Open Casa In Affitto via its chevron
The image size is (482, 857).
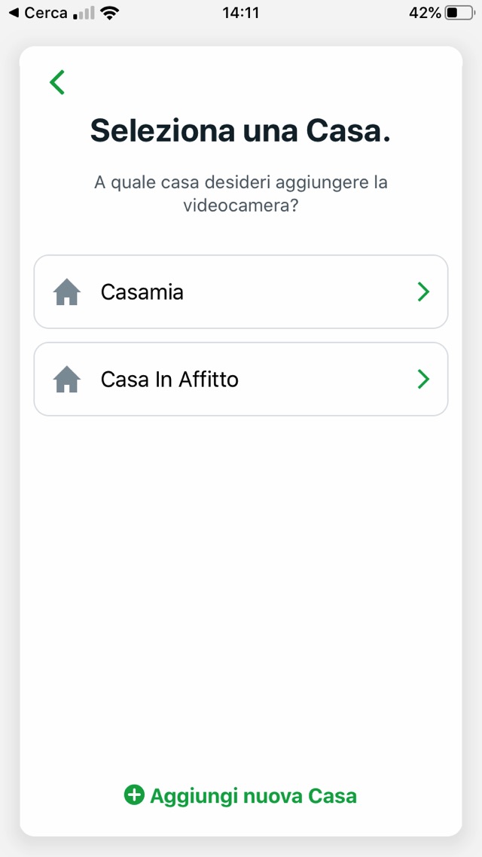click(423, 380)
